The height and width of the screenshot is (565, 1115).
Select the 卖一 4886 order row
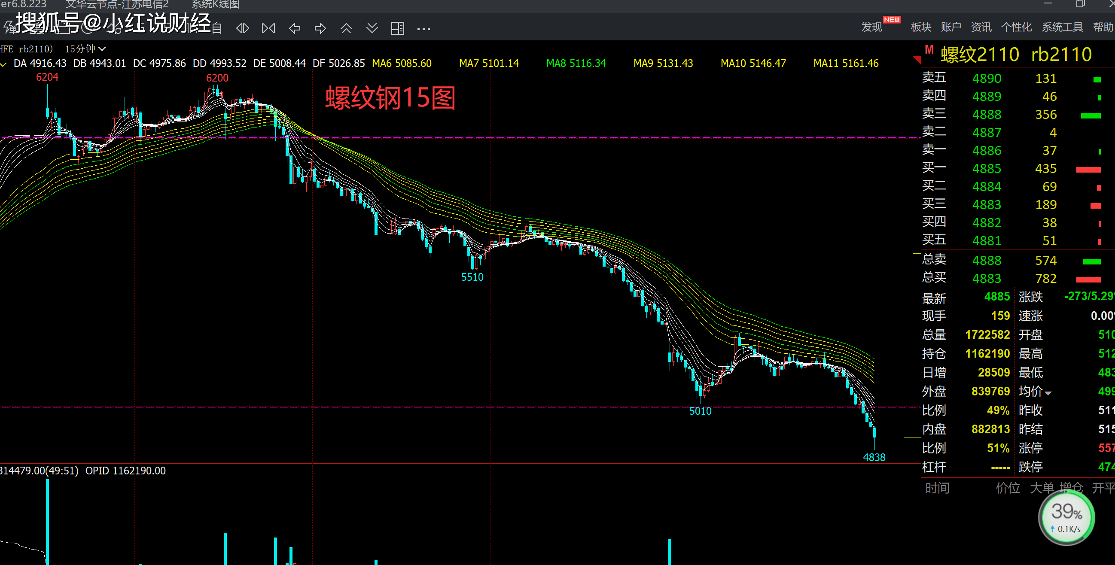pos(1018,151)
